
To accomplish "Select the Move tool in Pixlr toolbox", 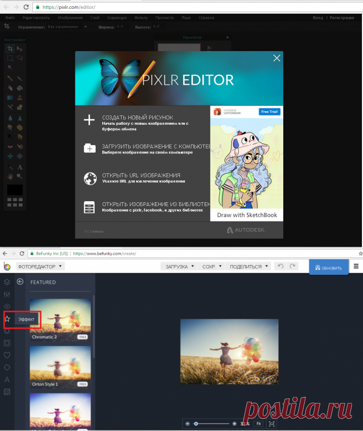I will tap(20, 49).
